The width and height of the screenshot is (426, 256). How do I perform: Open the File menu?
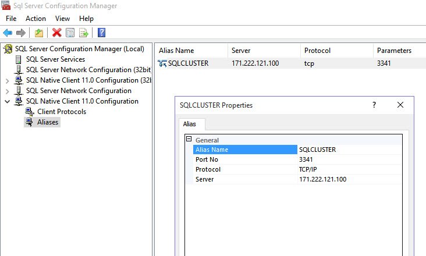[11, 19]
